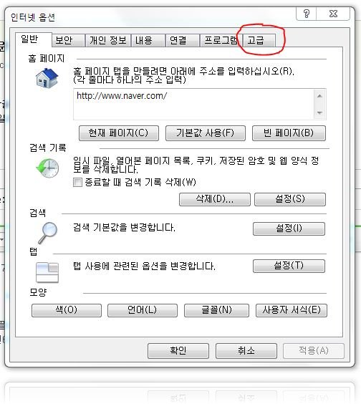Confirm with the 확인 button
Screen dimensions: 361x404
[178, 351]
